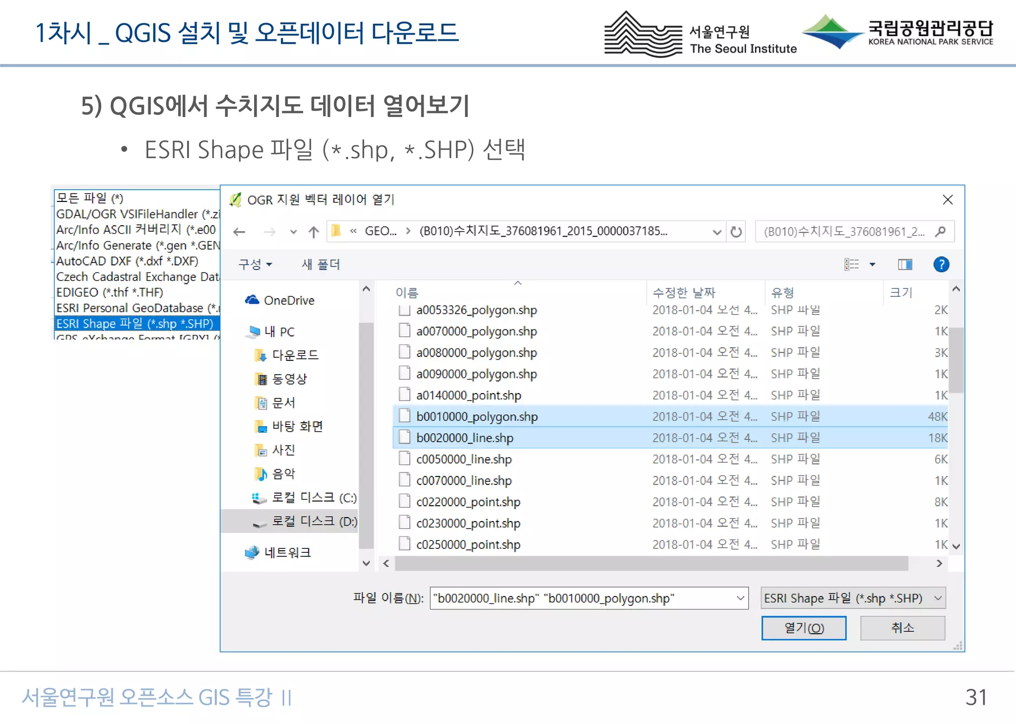Click GEO... in the breadcrumb path
This screenshot has height=724, width=1016.
(x=381, y=231)
